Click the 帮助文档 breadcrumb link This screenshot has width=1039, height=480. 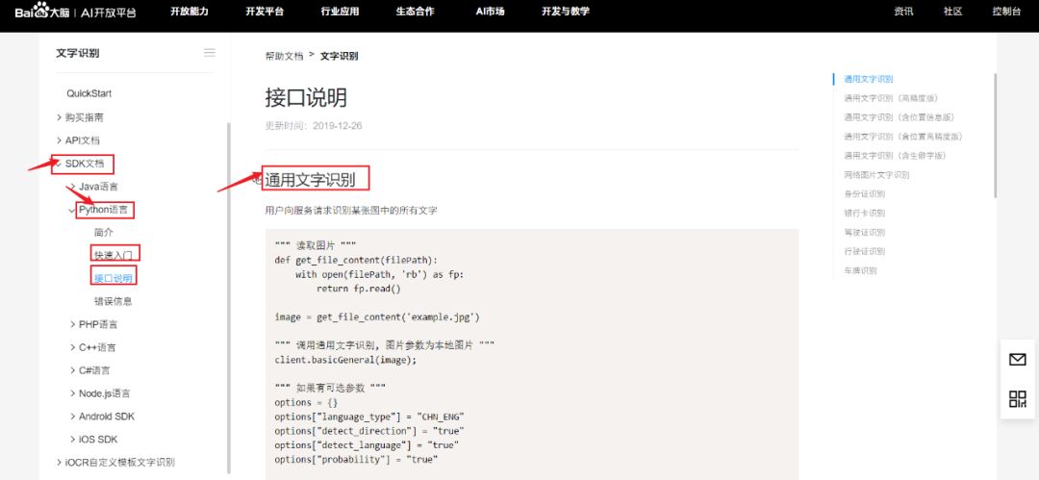click(x=284, y=57)
